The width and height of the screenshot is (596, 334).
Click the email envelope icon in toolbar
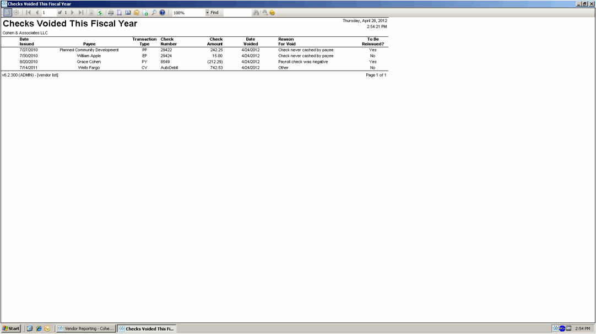(137, 13)
